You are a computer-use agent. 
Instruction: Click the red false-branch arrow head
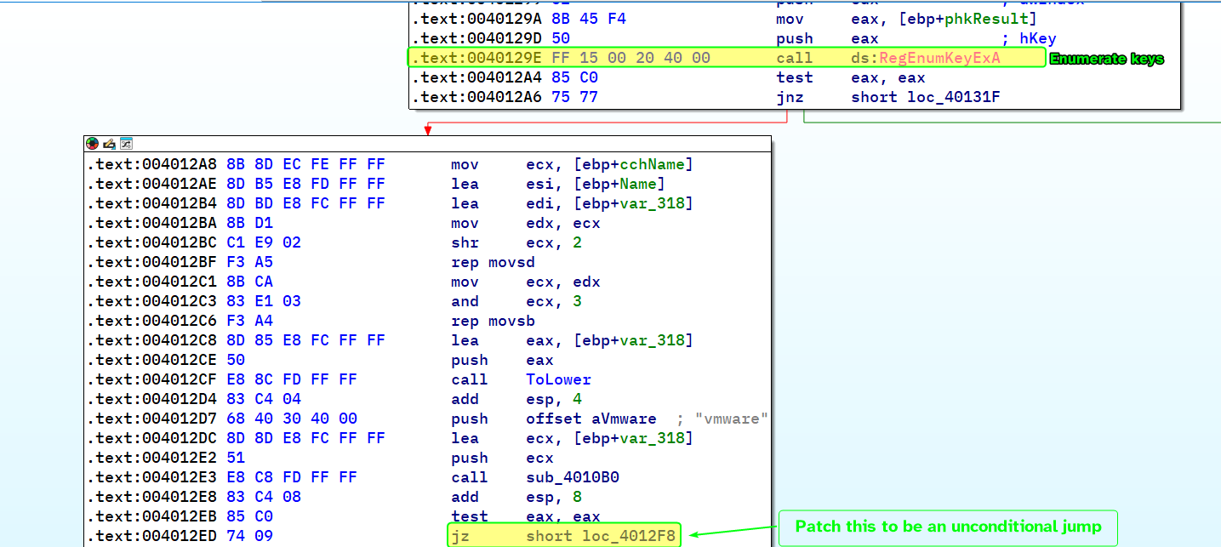tap(427, 130)
